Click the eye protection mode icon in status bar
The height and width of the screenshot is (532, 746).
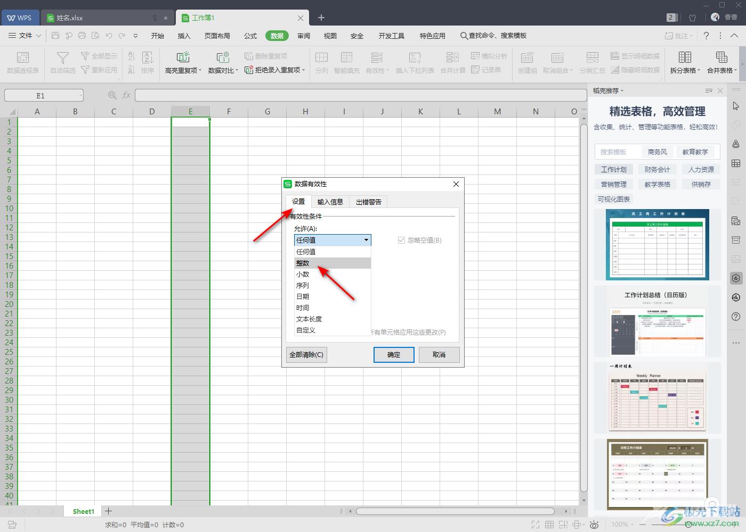(594, 525)
